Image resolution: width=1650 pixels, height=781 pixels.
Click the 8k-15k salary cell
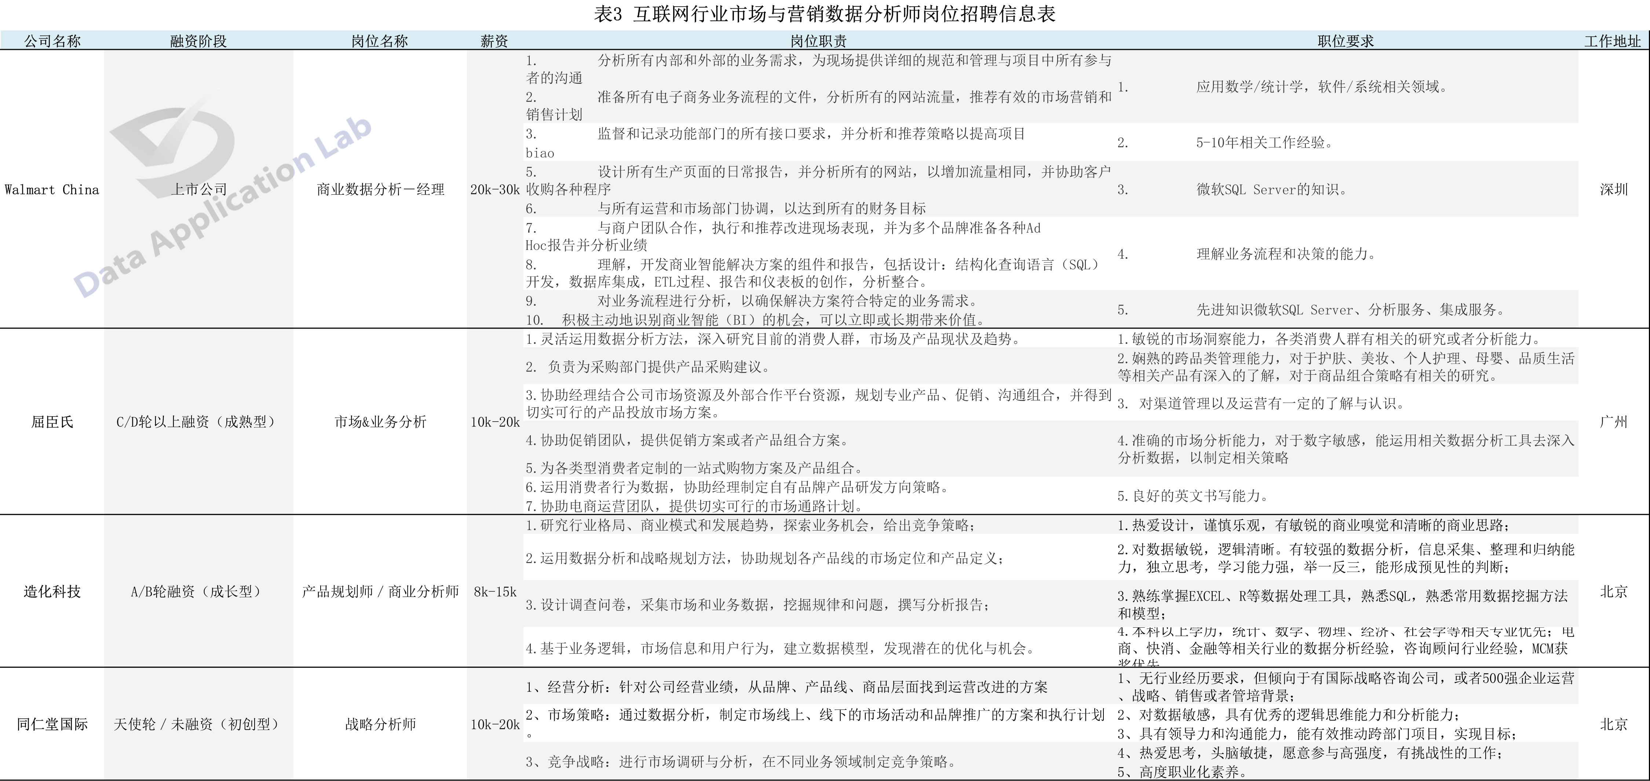click(x=494, y=591)
